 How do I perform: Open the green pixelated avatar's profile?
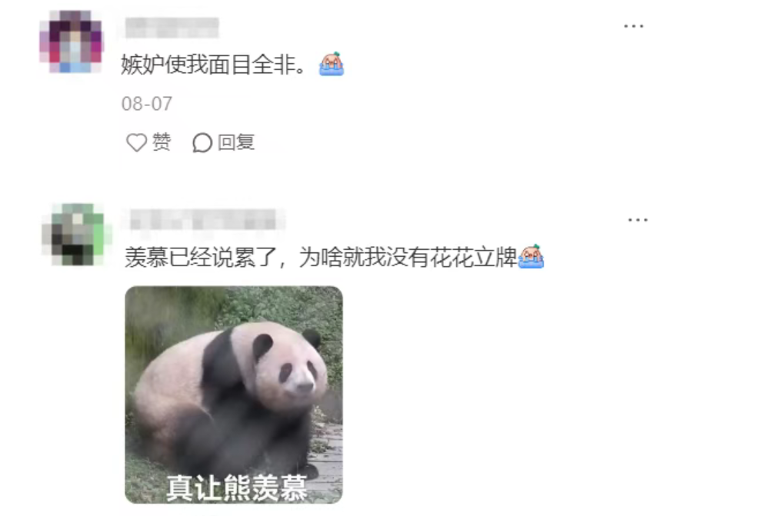75,234
